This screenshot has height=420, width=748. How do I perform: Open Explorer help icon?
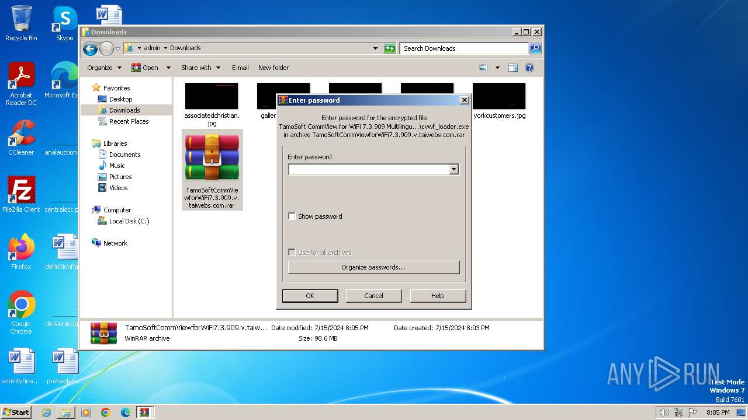click(x=529, y=68)
